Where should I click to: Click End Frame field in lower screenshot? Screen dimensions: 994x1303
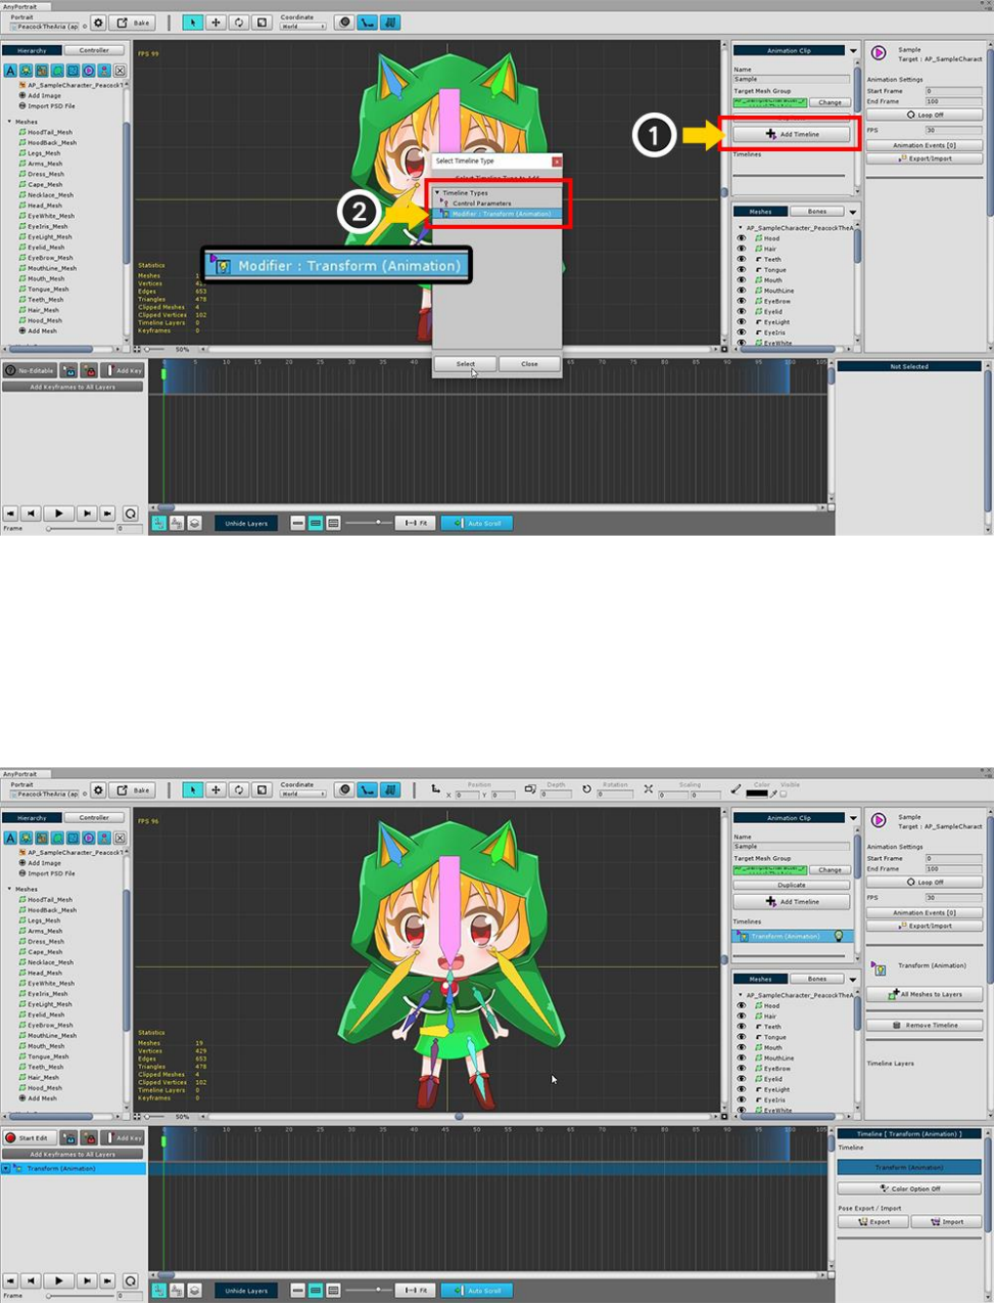coord(953,870)
